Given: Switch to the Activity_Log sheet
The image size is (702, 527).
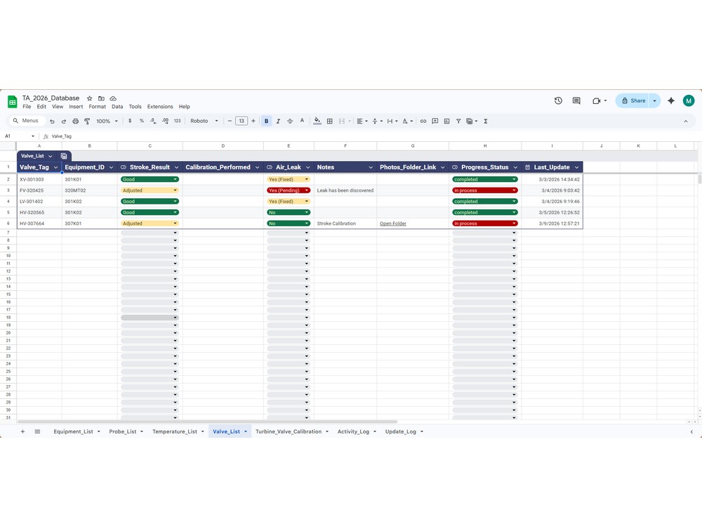Looking at the screenshot, I should pos(353,431).
